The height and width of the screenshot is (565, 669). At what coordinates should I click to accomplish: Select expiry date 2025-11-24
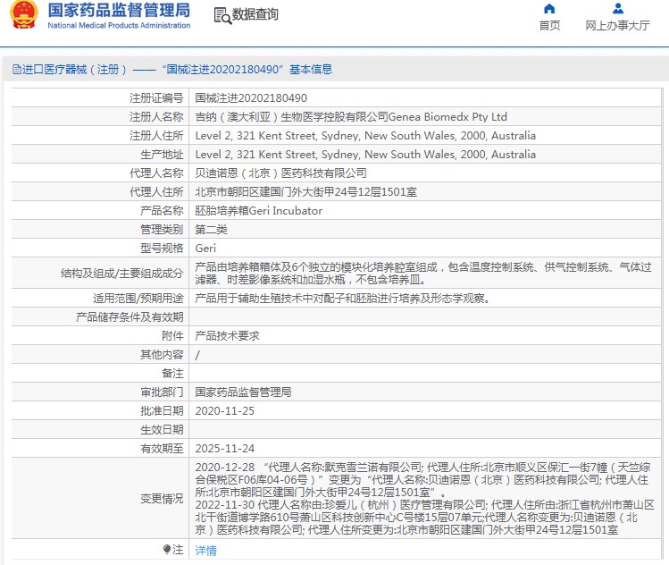[224, 449]
